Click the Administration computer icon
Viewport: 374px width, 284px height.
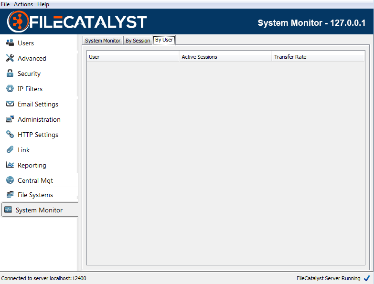click(10, 119)
